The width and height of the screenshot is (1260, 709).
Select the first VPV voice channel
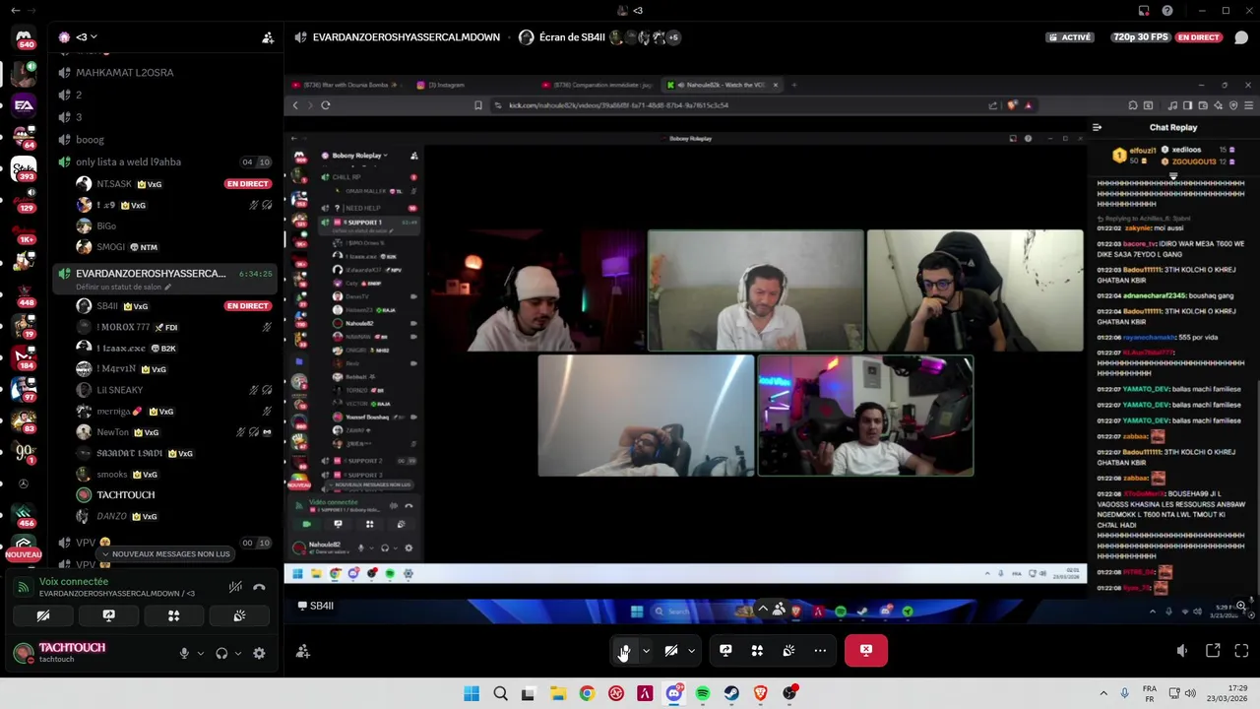(86, 543)
